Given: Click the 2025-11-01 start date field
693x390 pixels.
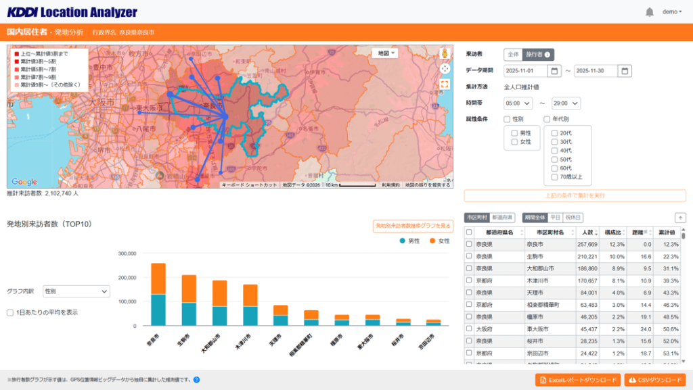Looking at the screenshot, I should coord(525,71).
